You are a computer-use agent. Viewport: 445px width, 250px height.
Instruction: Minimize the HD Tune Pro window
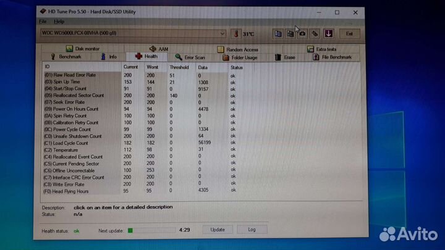tap(319, 12)
